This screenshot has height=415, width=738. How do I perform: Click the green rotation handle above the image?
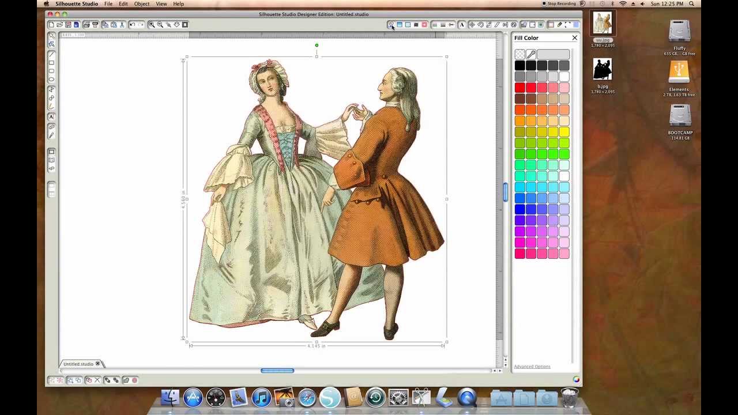point(317,45)
